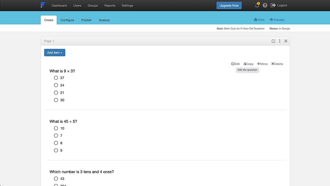Click quiz title 'Math Quiz for 9-Year-Old Students'
The height and width of the screenshot is (186, 330).
(244, 29)
